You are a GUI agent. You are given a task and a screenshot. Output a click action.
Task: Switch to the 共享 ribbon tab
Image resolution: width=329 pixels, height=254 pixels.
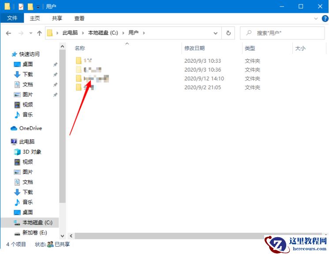pyautogui.click(x=57, y=18)
